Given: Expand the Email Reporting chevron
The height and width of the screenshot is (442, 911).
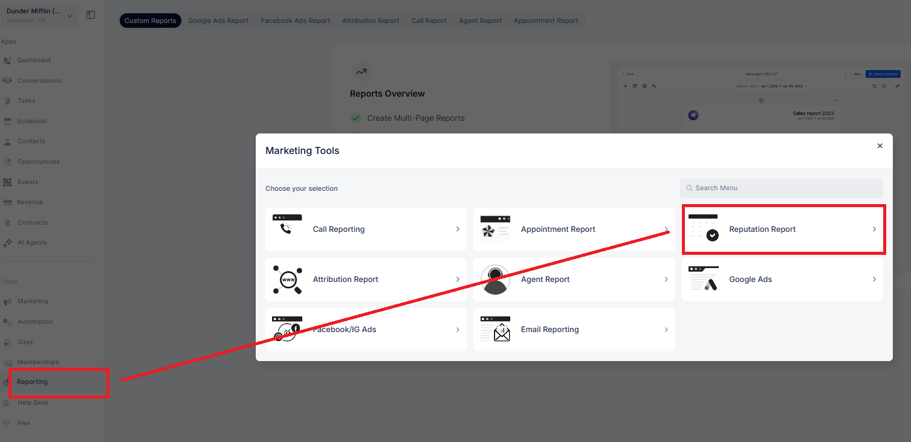Looking at the screenshot, I should coord(666,330).
